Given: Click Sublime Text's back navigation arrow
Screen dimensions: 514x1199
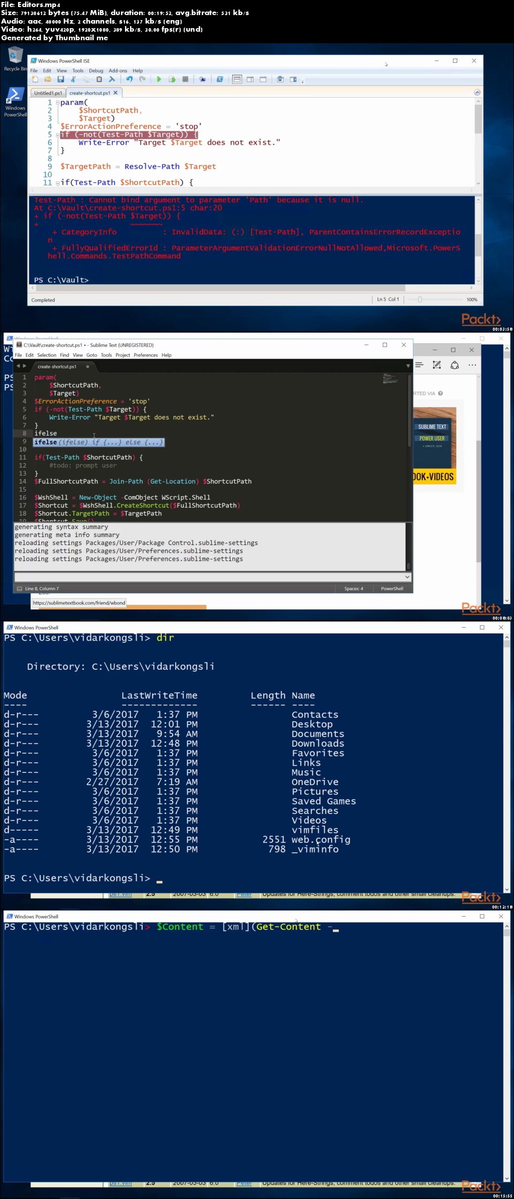Looking at the screenshot, I should point(18,366).
